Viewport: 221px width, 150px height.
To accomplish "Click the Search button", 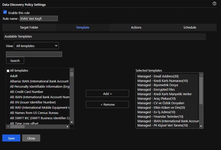I will pos(15,61).
